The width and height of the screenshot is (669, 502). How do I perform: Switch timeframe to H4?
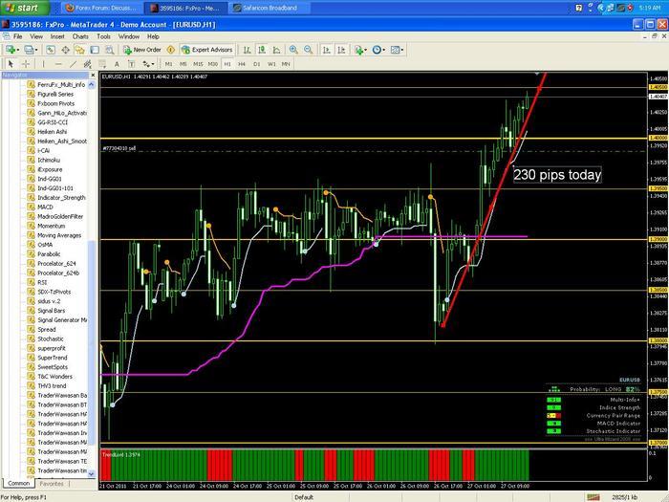pyautogui.click(x=242, y=64)
